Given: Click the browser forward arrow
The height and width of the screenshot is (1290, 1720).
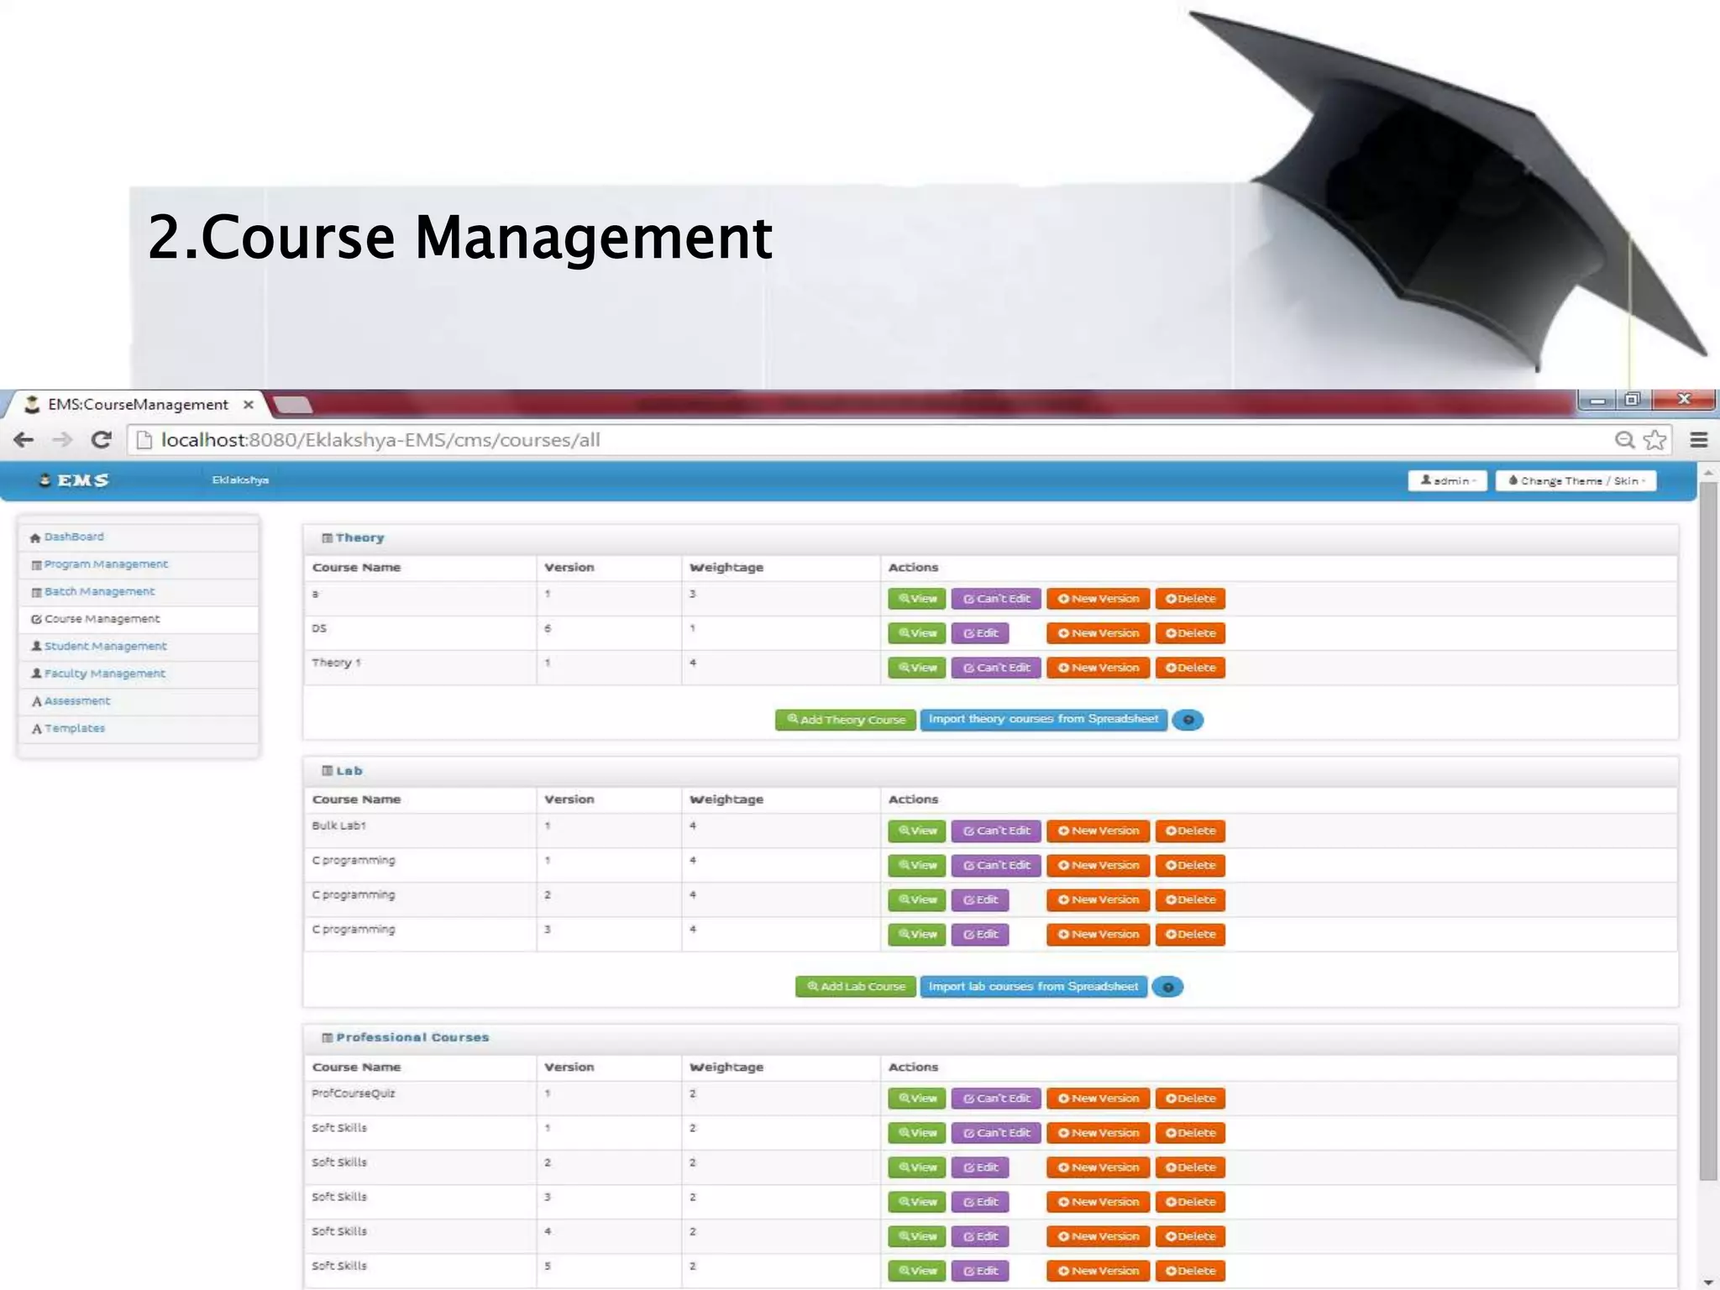Looking at the screenshot, I should click(62, 439).
